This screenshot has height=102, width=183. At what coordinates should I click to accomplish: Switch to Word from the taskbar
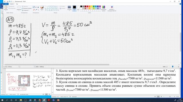coord(30,100)
